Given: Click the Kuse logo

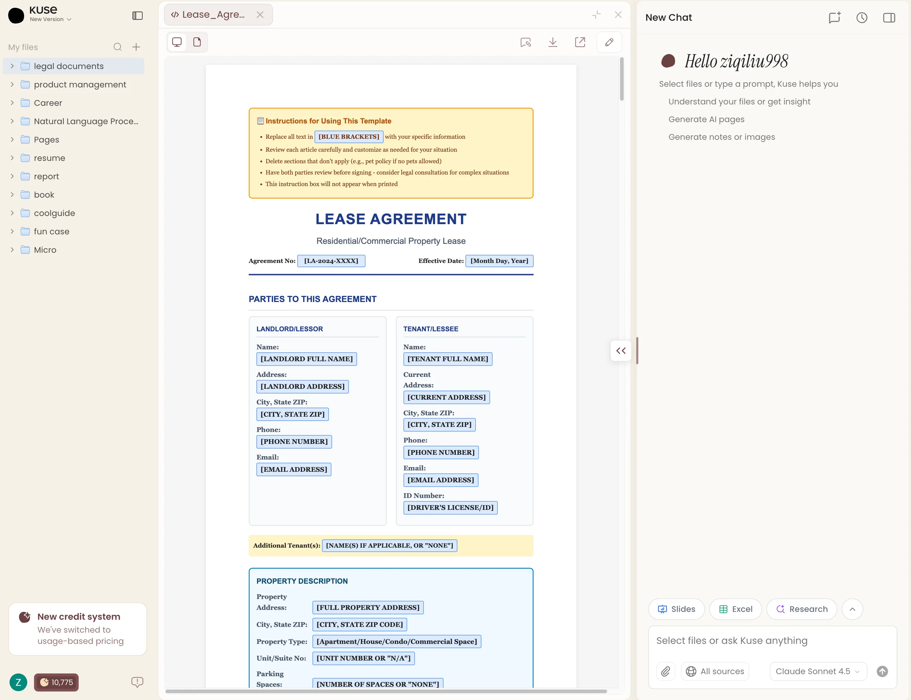Looking at the screenshot, I should [16, 15].
